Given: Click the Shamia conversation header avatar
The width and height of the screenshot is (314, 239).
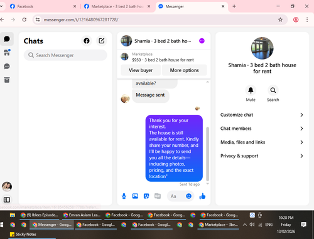Looking at the screenshot, I should pyautogui.click(x=126, y=41).
